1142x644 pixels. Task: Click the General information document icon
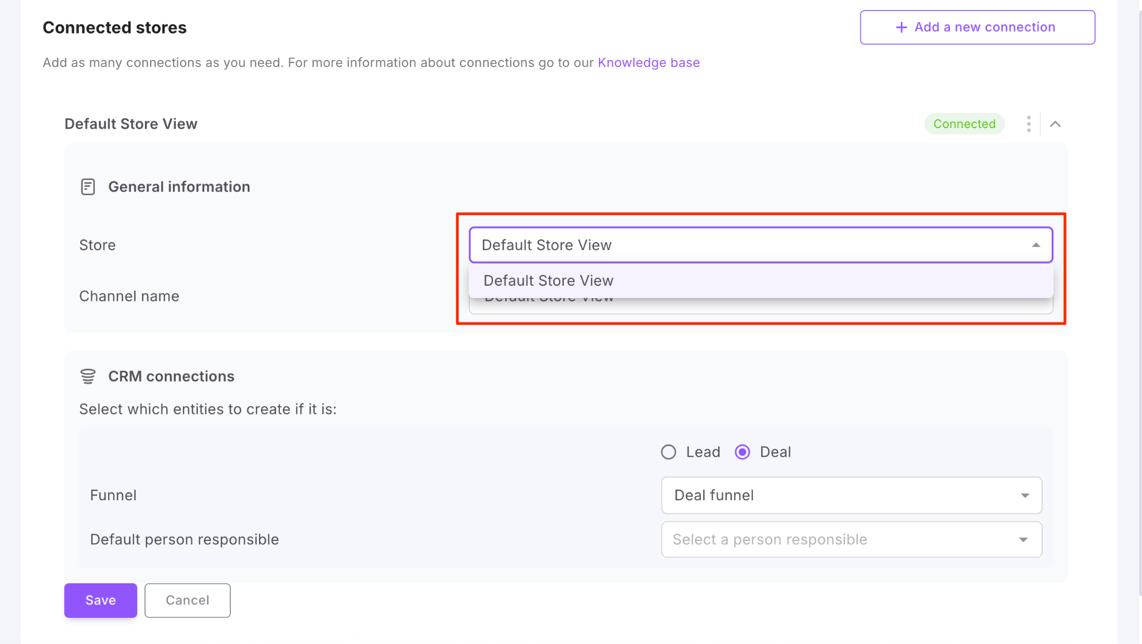point(88,187)
